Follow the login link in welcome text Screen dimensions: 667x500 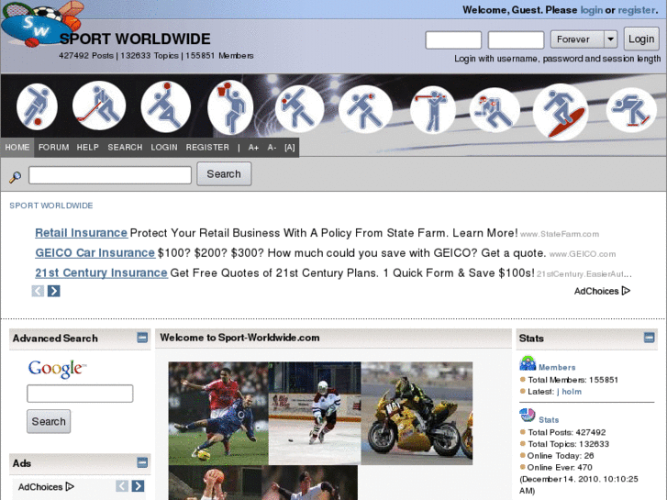[591, 10]
